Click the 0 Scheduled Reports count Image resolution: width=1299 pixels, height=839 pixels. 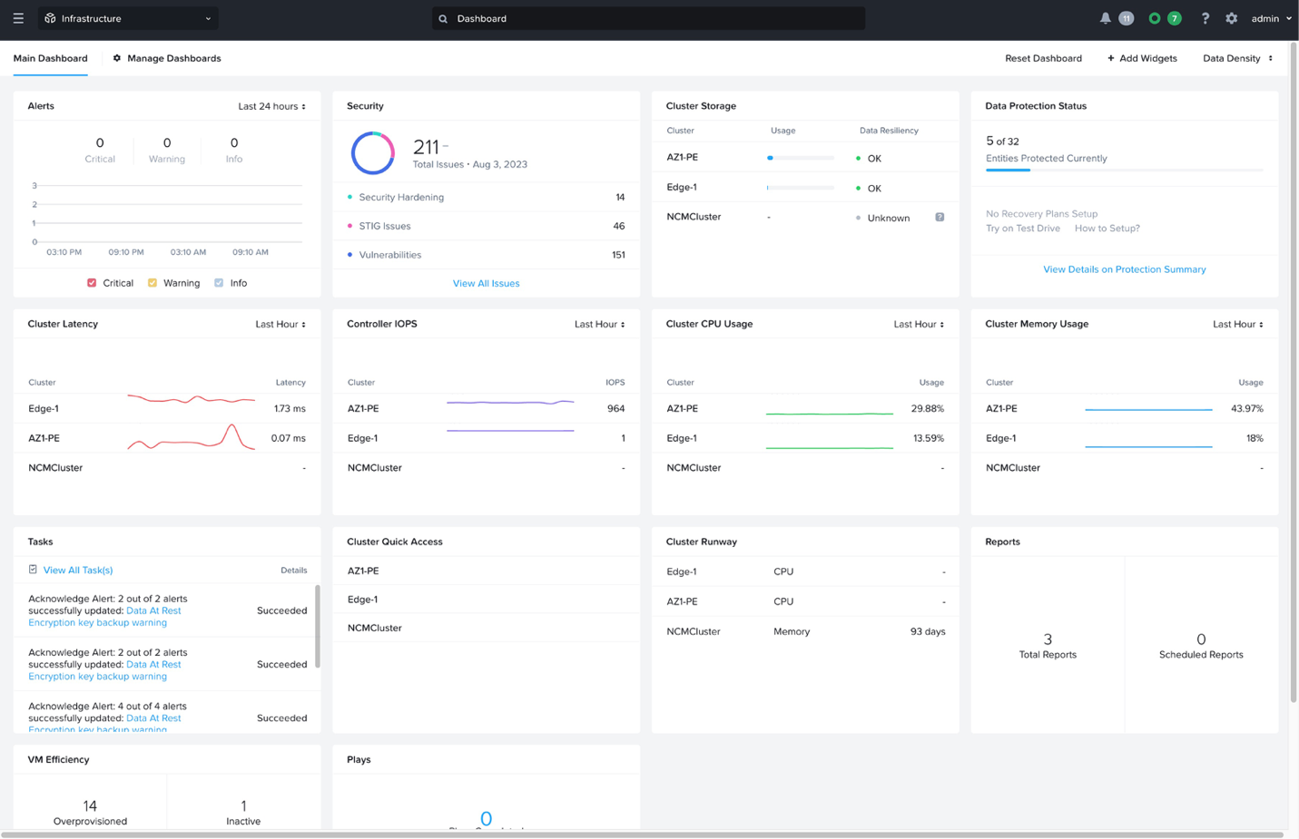click(x=1201, y=639)
